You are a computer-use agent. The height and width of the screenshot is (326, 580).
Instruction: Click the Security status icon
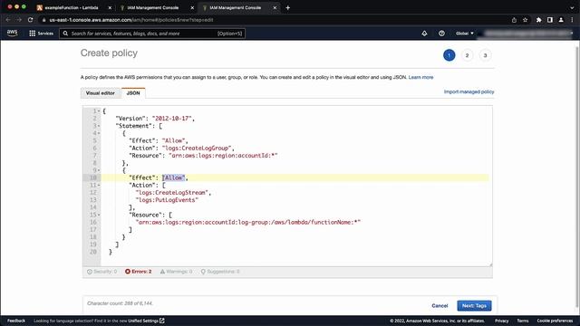tap(90, 272)
